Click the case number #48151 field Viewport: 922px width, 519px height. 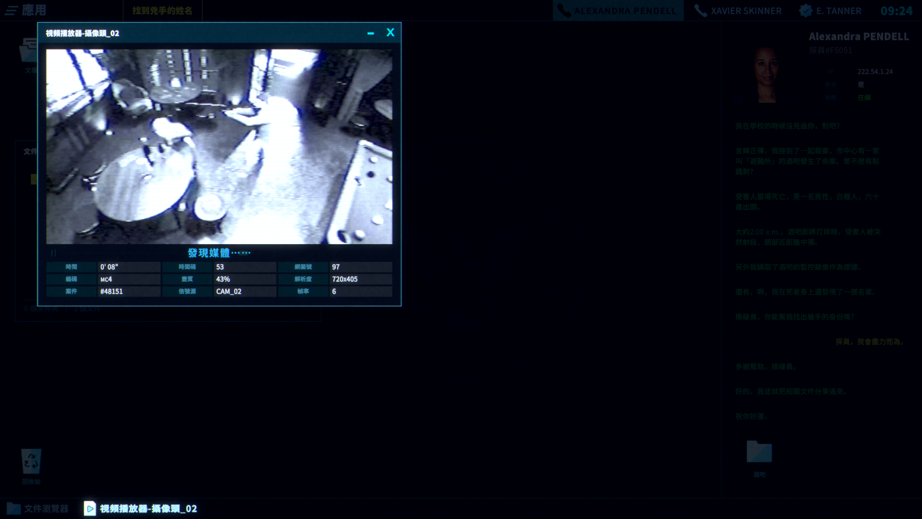click(x=129, y=291)
